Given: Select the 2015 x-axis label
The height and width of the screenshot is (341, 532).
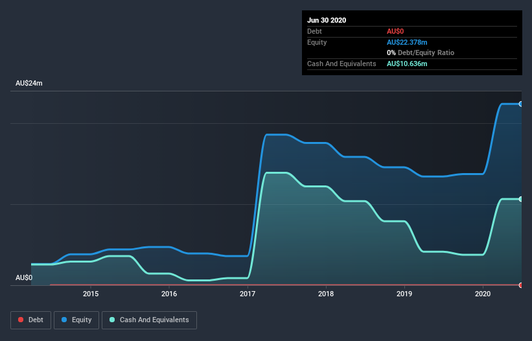Looking at the screenshot, I should pos(91,294).
